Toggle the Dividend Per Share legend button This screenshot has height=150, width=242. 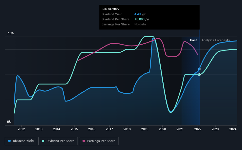coord(58,141)
